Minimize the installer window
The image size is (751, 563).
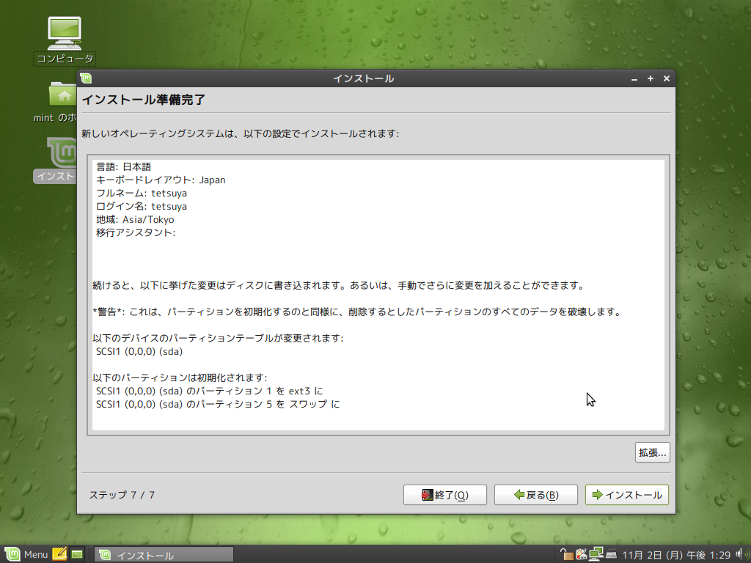[x=634, y=79]
